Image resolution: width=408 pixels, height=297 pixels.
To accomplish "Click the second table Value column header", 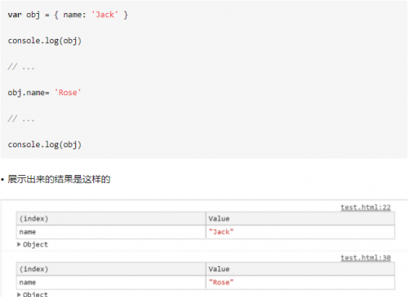I will 300,269.
